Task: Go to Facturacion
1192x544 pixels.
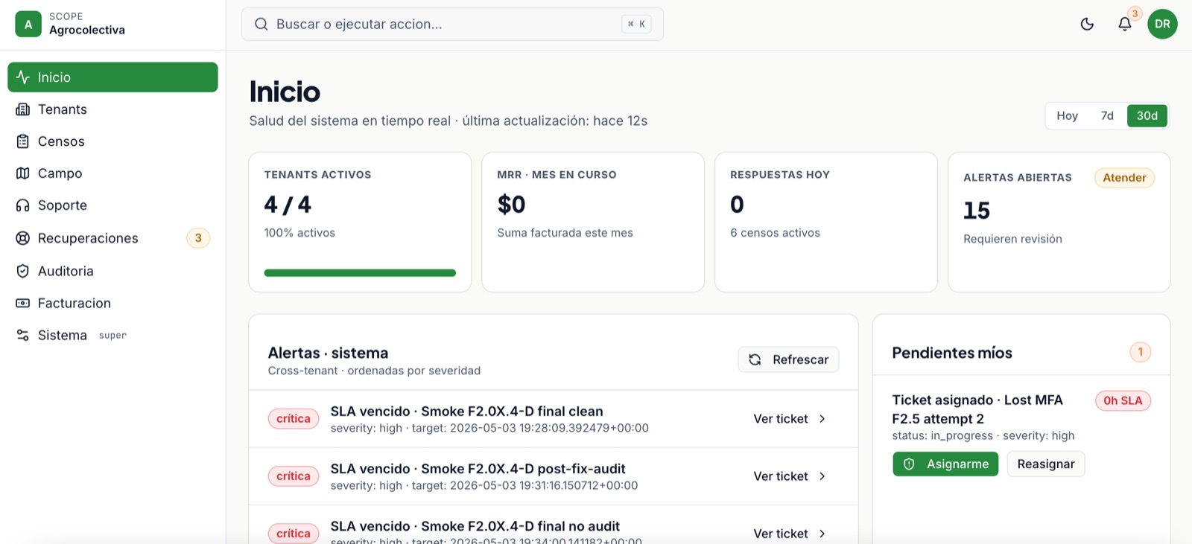Action: point(112,303)
